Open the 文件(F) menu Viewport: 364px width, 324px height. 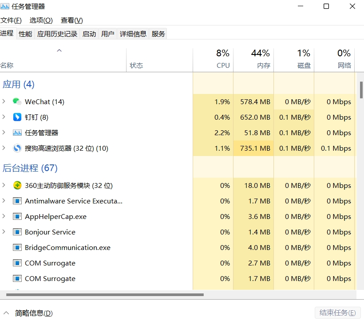point(11,20)
